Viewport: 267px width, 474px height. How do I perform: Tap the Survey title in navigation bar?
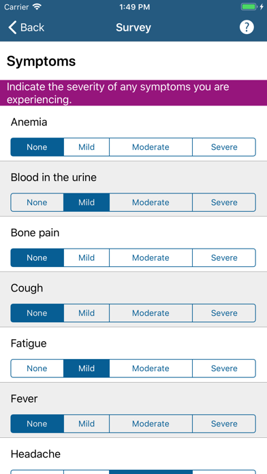pyautogui.click(x=133, y=27)
